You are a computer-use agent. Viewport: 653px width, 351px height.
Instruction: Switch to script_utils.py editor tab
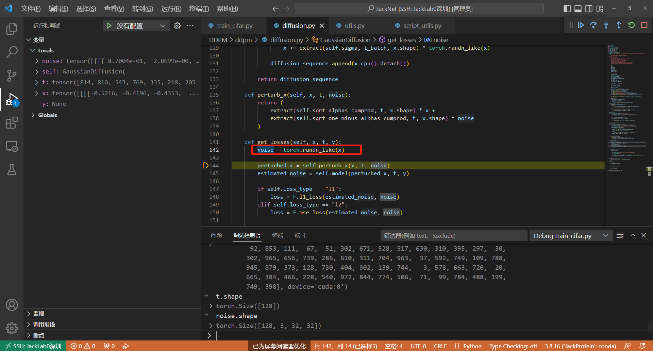pos(422,26)
